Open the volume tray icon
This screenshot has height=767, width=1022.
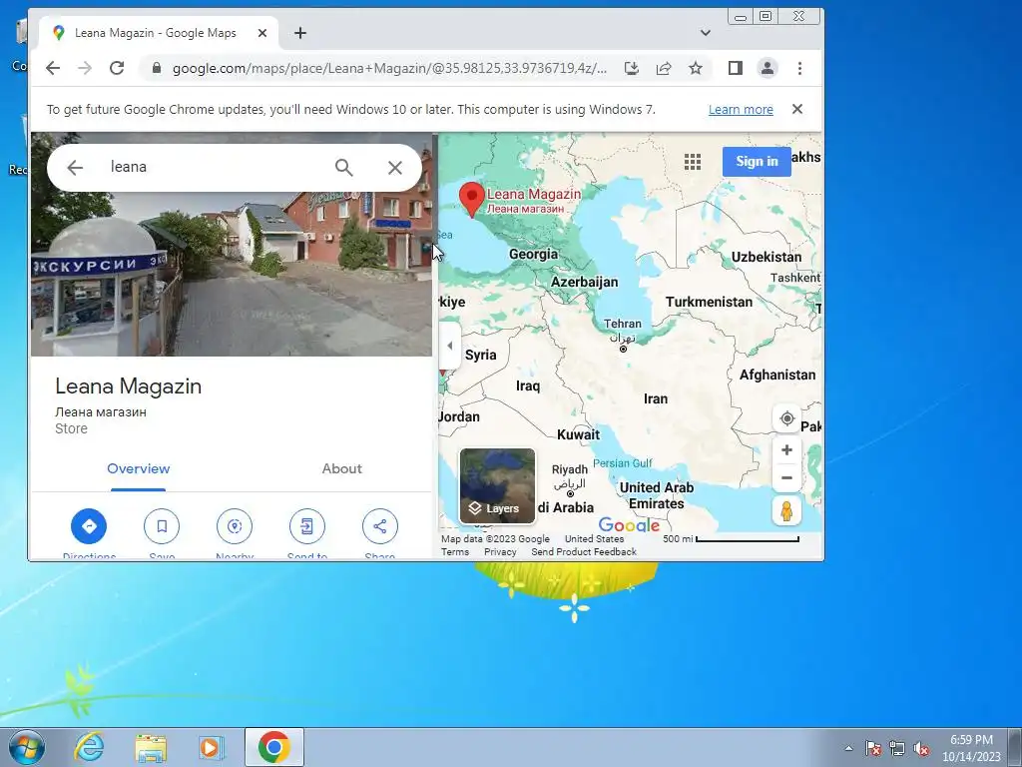click(921, 749)
